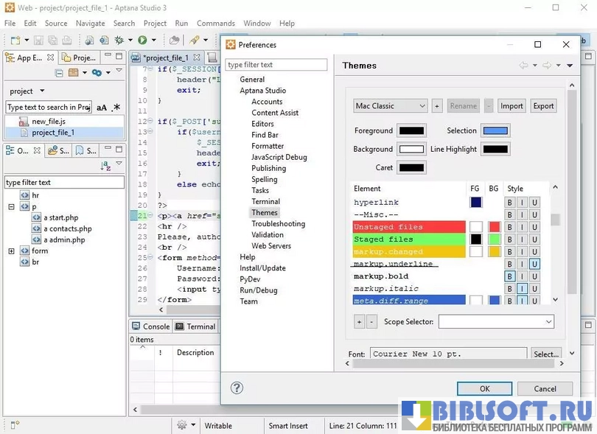Switch to the Terminal tab
597x434 pixels.
tap(195, 326)
